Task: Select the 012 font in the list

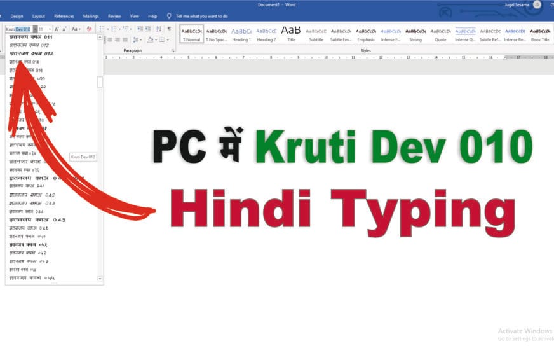Action: click(x=51, y=45)
